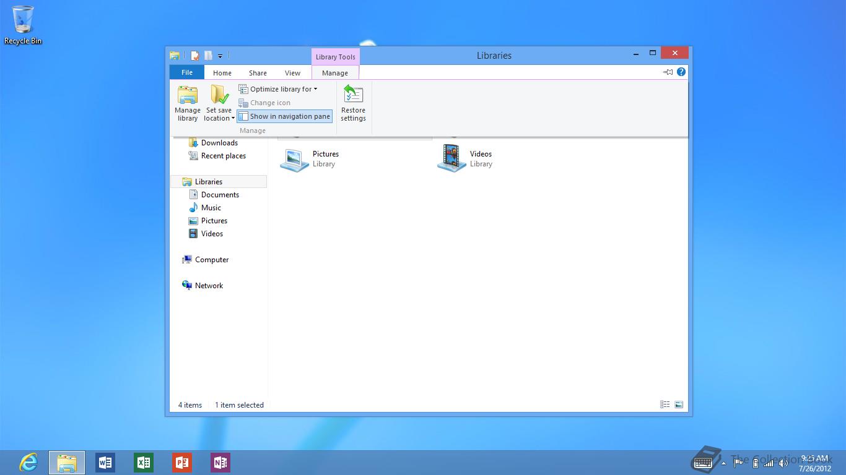Viewport: 846px width, 475px height.
Task: Launch Excel from the taskbar
Action: [144, 463]
